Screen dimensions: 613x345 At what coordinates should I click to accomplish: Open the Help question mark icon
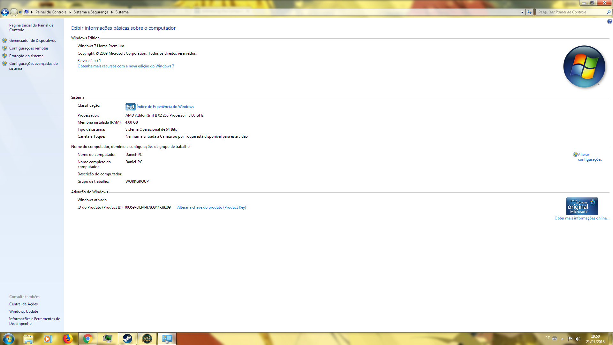click(609, 21)
